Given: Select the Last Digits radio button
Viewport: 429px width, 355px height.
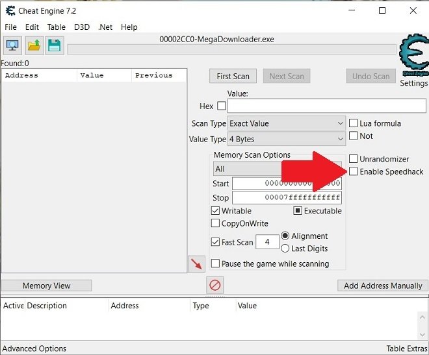Looking at the screenshot, I should [285, 248].
